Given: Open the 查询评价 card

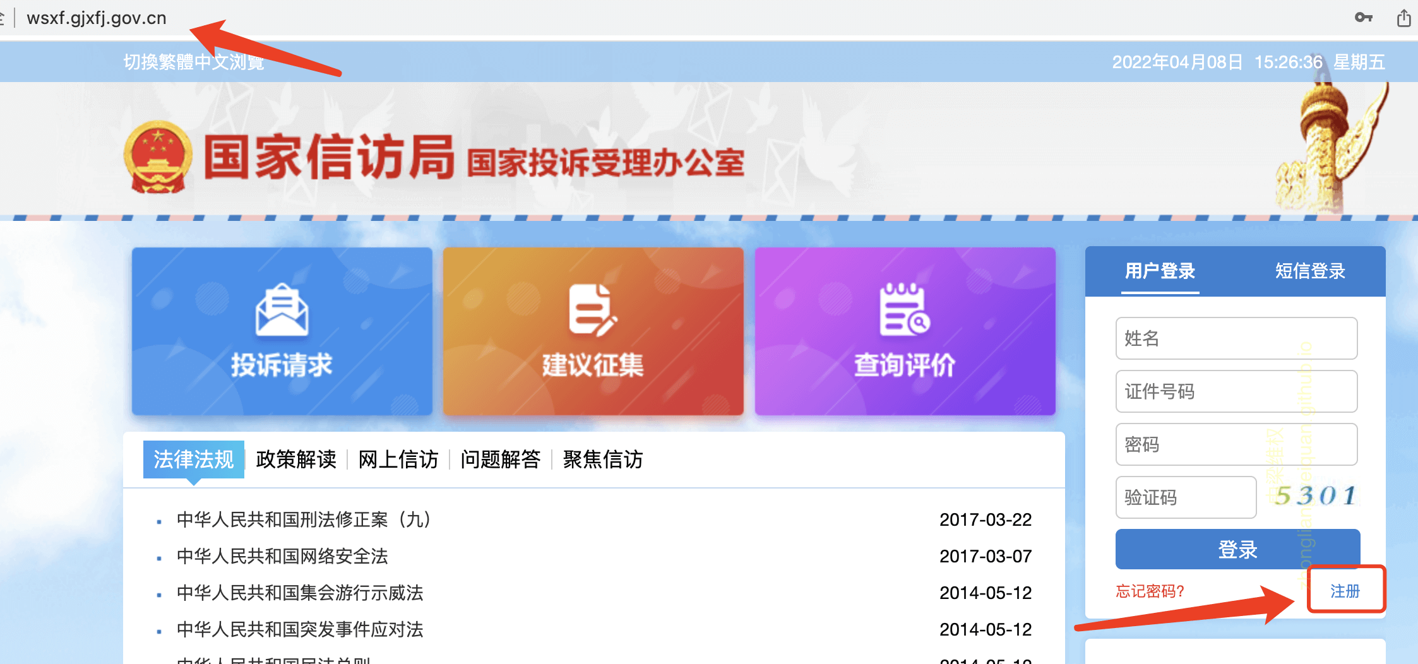Looking at the screenshot, I should point(905,331).
